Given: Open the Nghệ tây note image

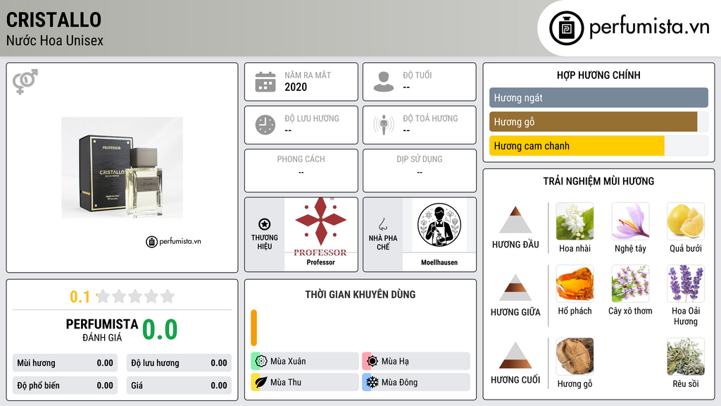Looking at the screenshot, I should pyautogui.click(x=630, y=221).
